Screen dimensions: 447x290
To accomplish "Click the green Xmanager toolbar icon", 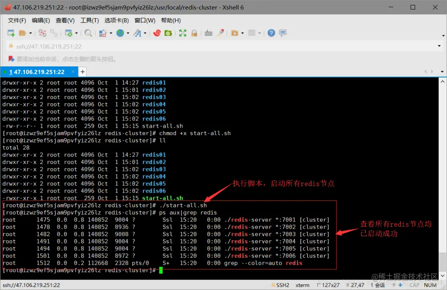I will coord(168,33).
